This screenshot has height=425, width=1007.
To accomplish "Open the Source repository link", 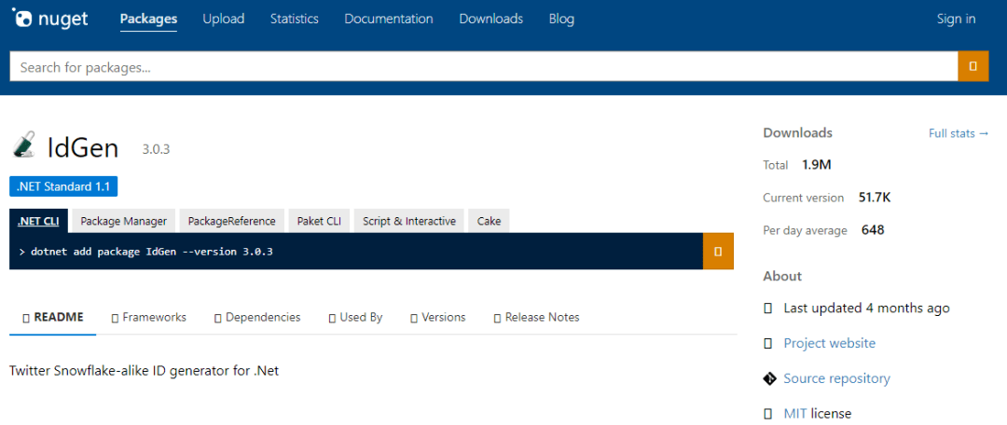I will (x=836, y=378).
